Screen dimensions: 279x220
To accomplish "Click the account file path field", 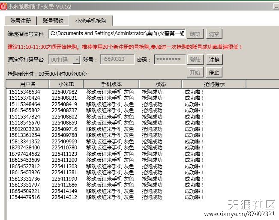I will click(x=117, y=33).
